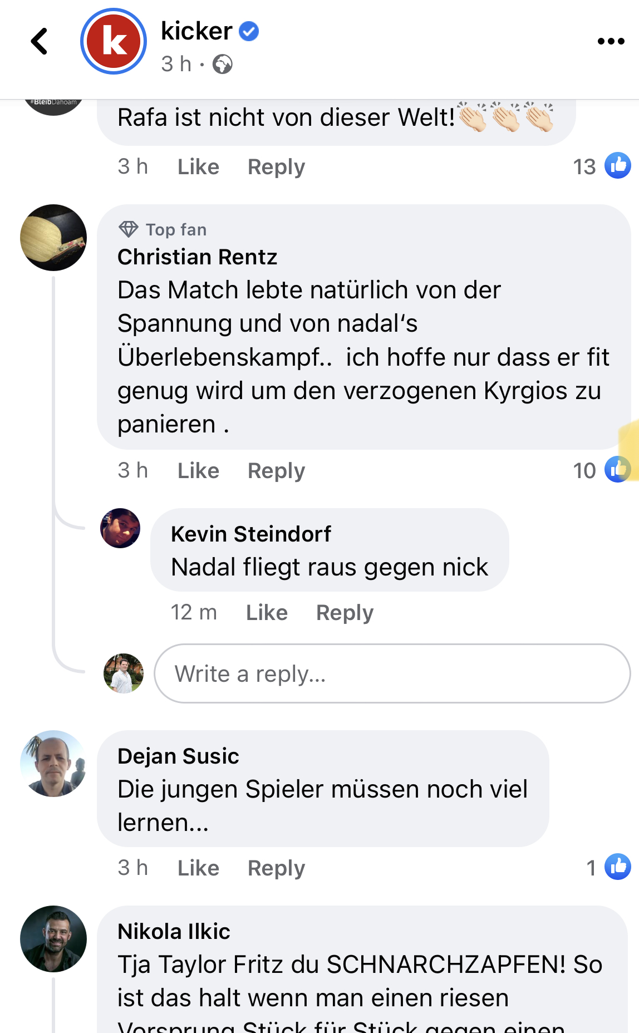Like Dejan Susic's comment

point(198,868)
